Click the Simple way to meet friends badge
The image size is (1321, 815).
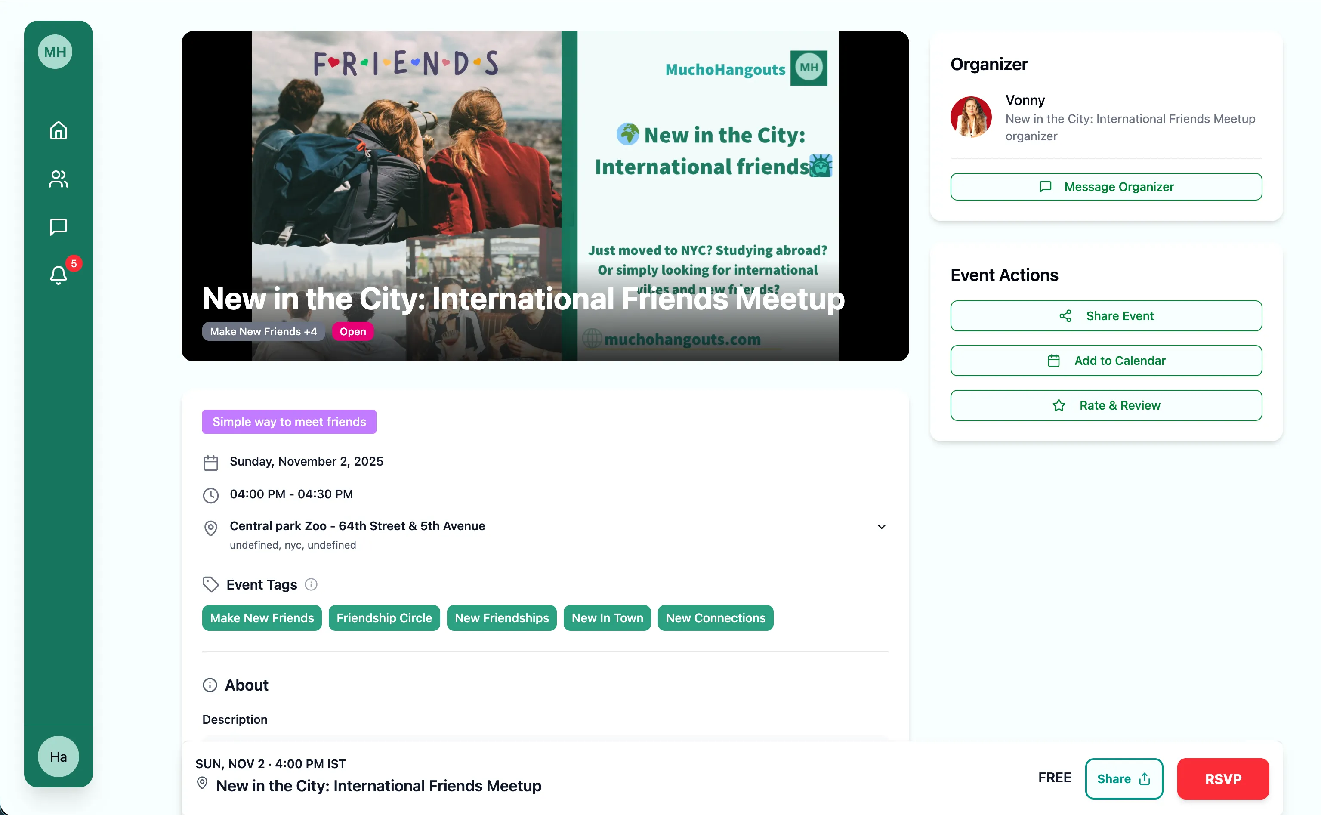(289, 422)
